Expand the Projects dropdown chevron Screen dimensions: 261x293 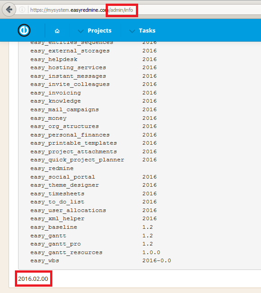pyautogui.click(x=80, y=31)
